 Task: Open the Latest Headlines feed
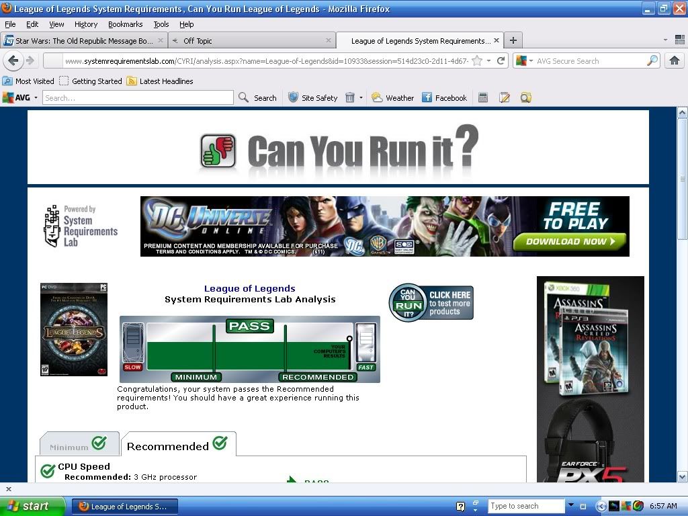160,81
